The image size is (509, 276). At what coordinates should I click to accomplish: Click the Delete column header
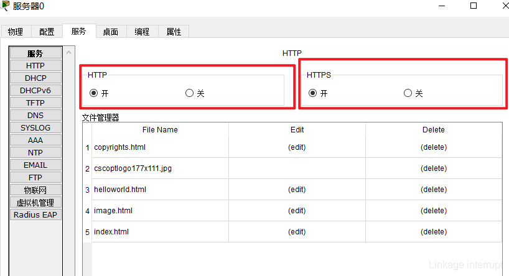pos(434,130)
